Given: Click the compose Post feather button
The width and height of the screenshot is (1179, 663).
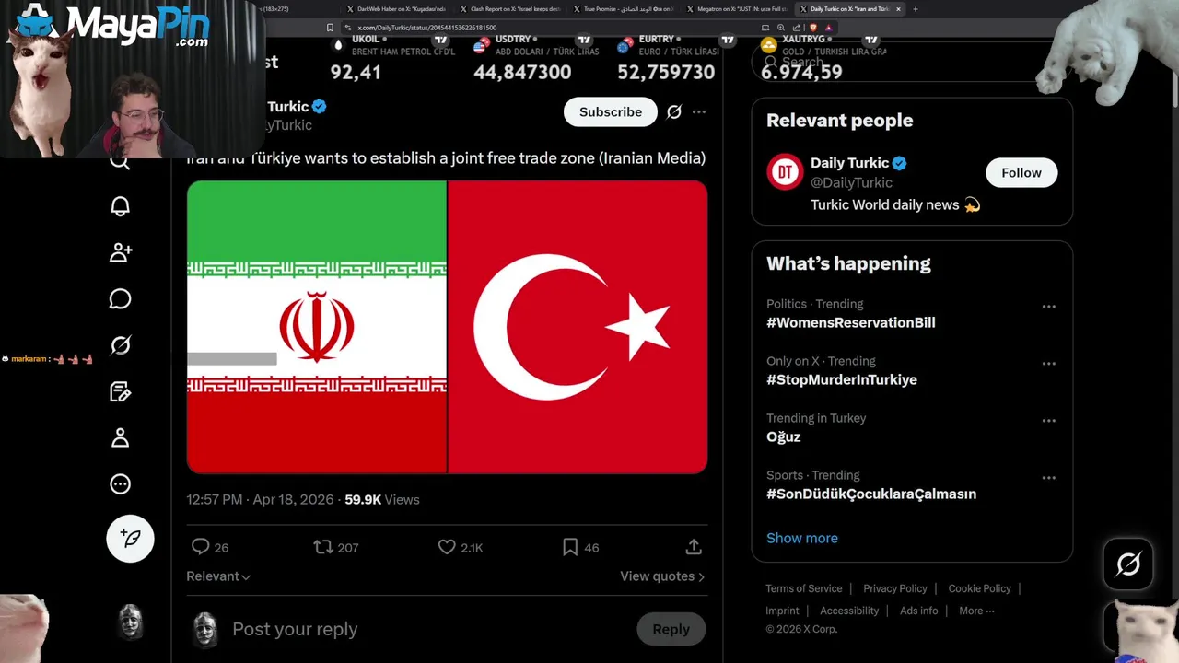Looking at the screenshot, I should 130,539.
